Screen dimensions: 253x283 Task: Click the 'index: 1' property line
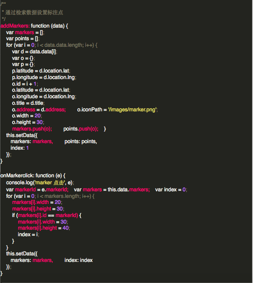(20, 148)
